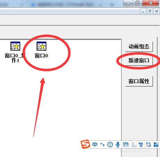Restore down the main application window

(x=138, y=3)
